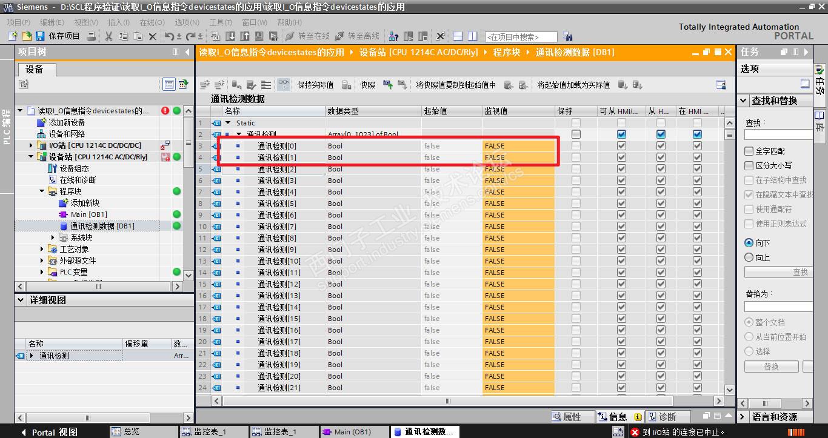The height and width of the screenshot is (438, 828).
Task: Expand the PLC 变量 folder
Action: coord(42,272)
